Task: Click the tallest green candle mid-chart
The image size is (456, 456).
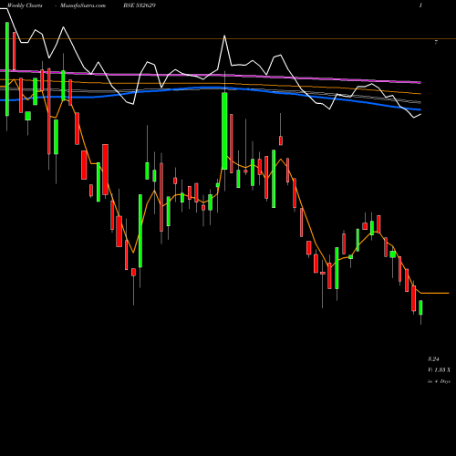Action: pos(224,131)
